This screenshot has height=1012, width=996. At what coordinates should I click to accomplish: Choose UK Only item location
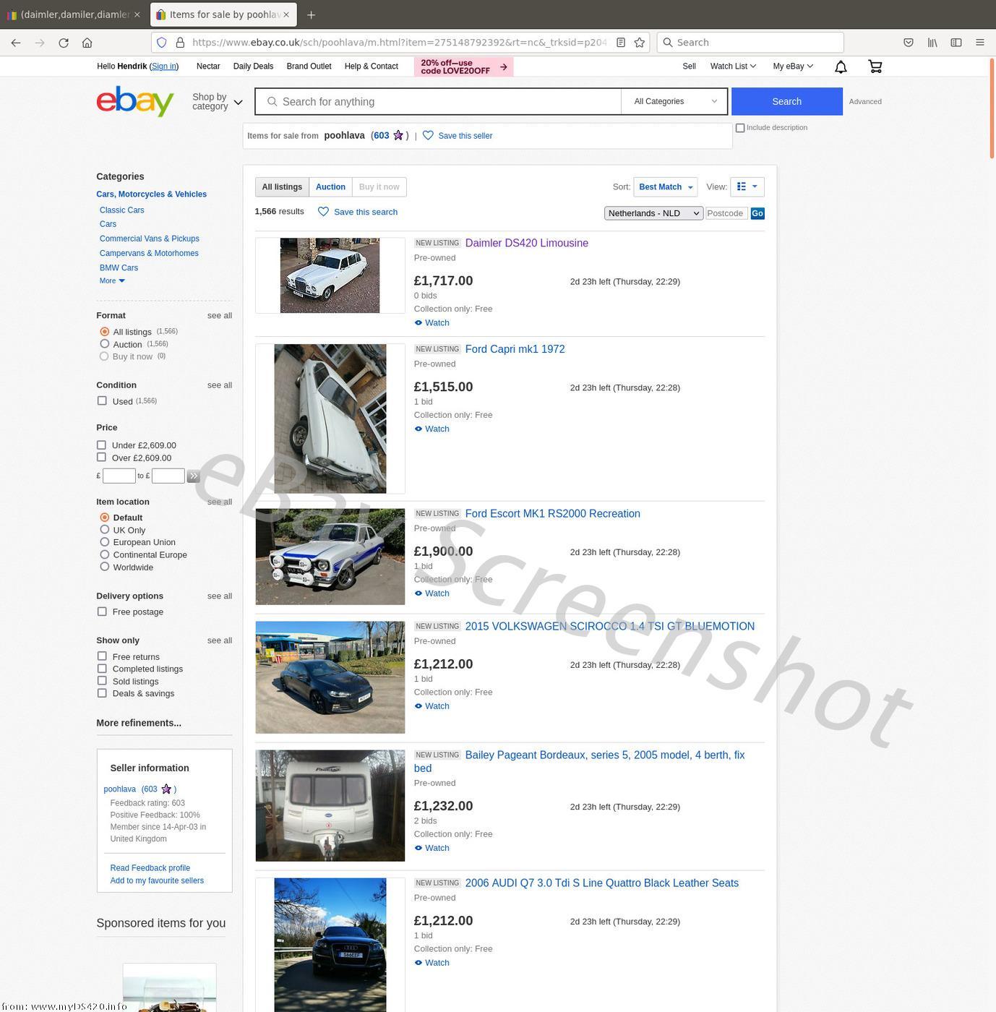coord(105,530)
